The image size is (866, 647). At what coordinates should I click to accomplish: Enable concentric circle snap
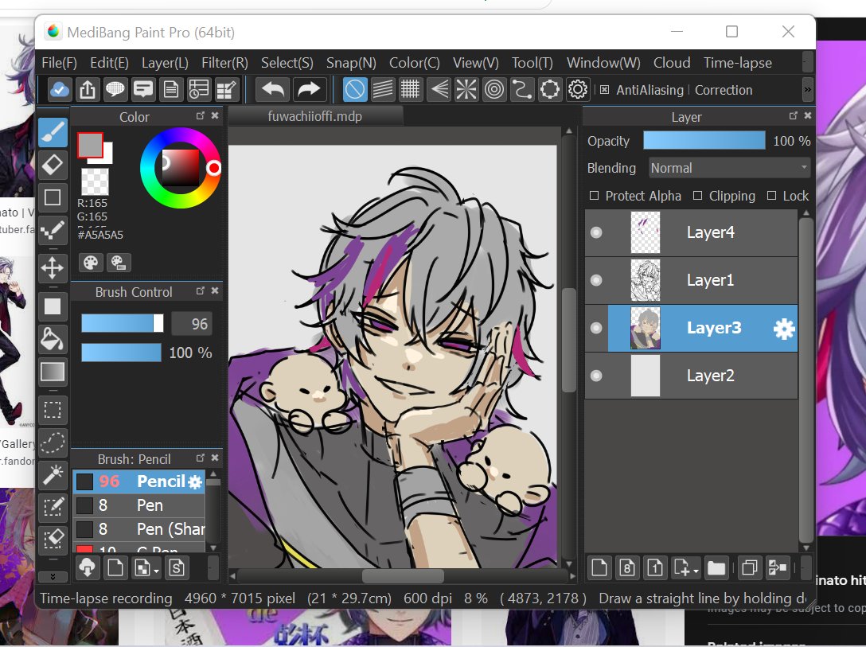[494, 89]
